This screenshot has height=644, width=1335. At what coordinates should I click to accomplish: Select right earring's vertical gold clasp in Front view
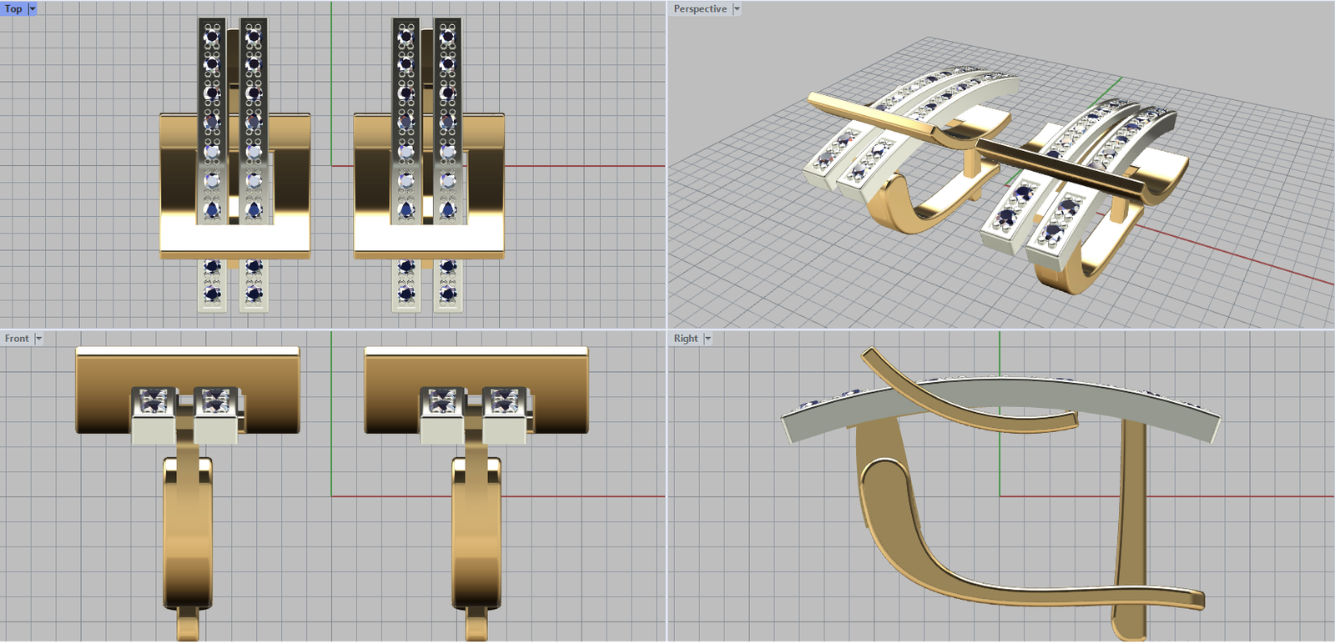click(476, 534)
